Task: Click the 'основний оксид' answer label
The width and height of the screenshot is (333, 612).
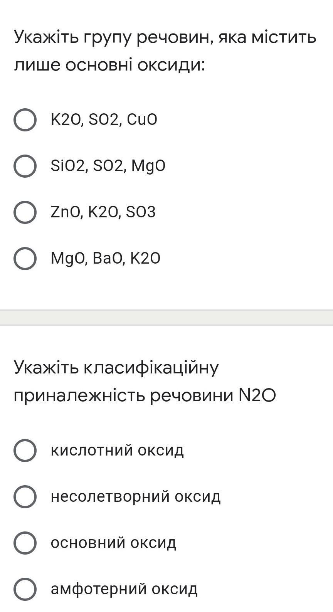Action: 113,543
